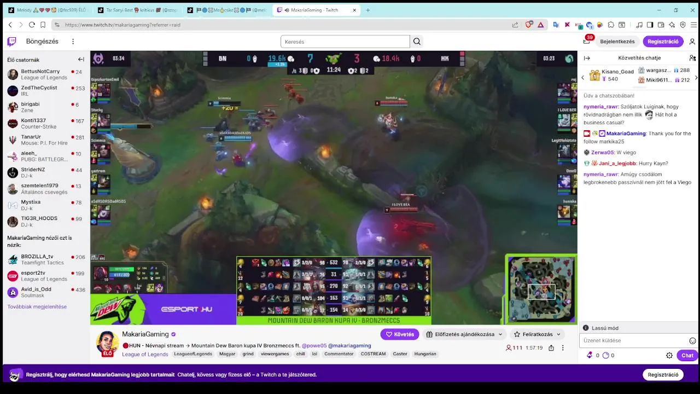Open a new browser tab
Screen dimensions: 700x394
[x=367, y=10]
